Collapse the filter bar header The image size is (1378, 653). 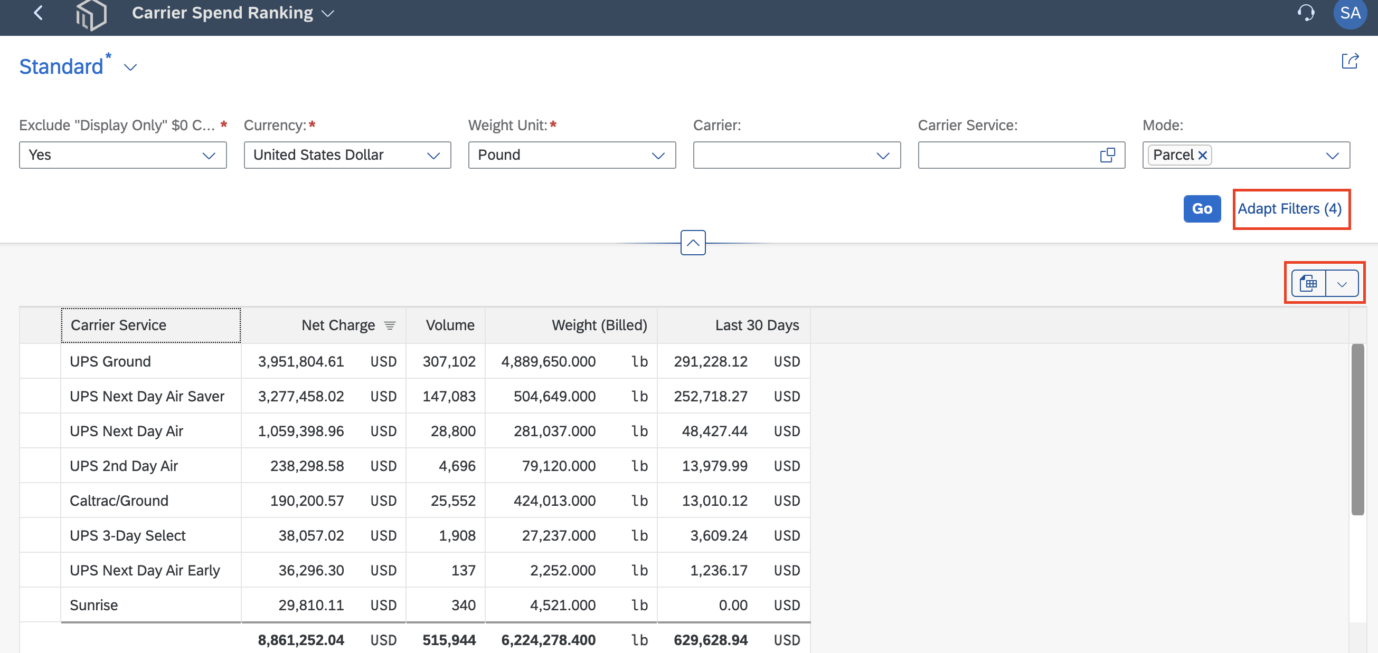(x=693, y=243)
